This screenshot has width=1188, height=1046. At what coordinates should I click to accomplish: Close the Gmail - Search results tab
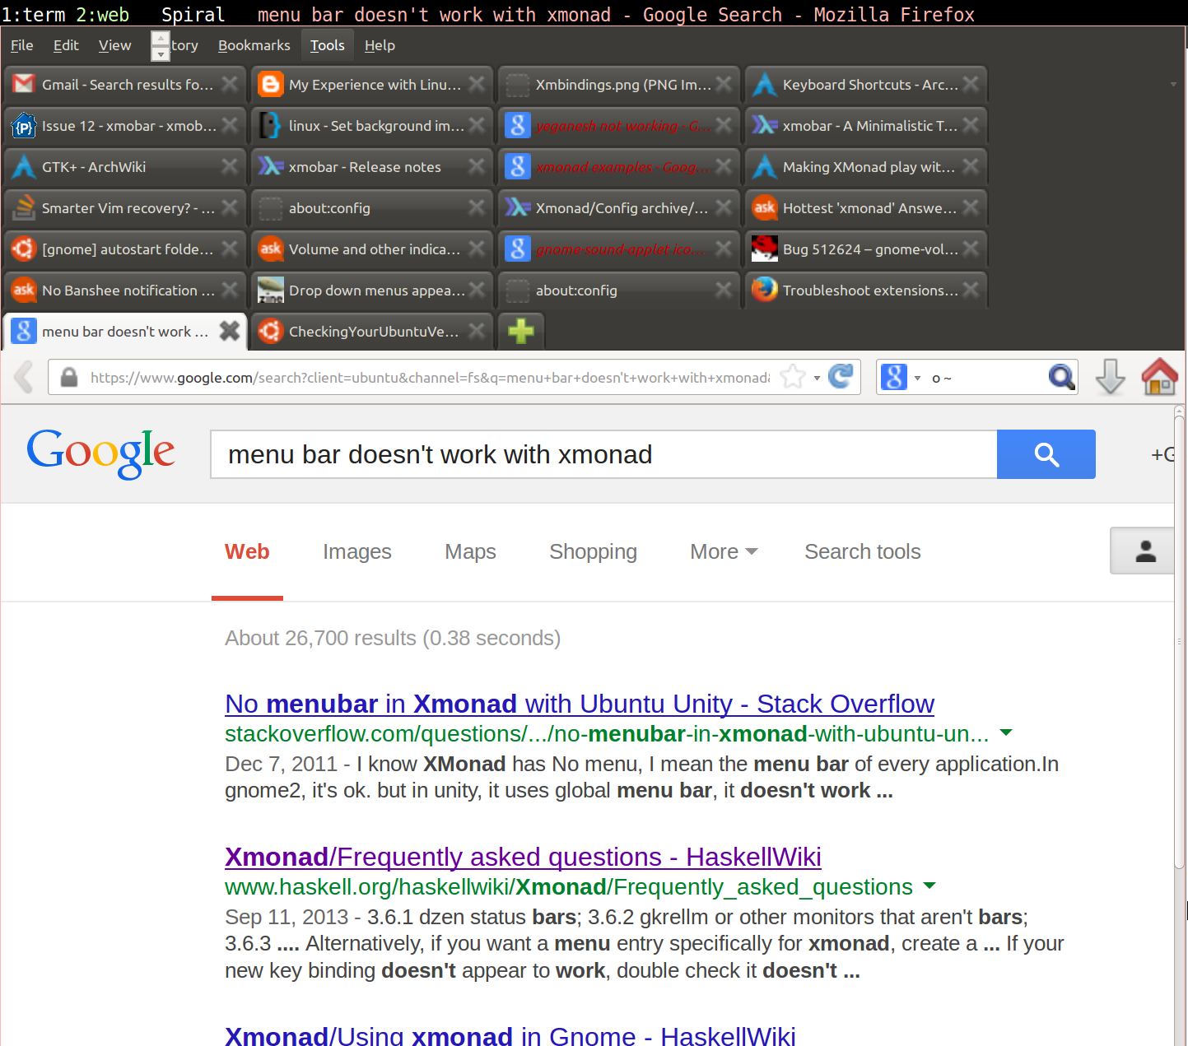point(230,84)
